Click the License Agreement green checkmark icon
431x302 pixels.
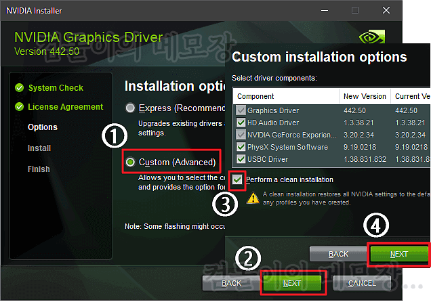pyautogui.click(x=19, y=106)
